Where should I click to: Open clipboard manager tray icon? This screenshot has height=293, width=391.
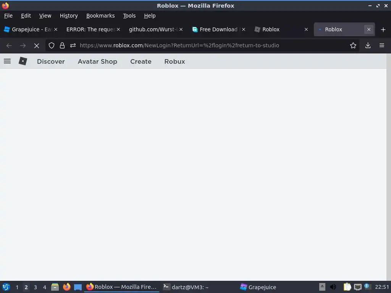pyautogui.click(x=347, y=287)
